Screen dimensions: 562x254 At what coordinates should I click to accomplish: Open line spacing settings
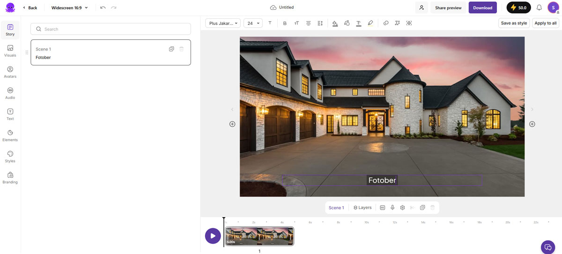[320, 23]
